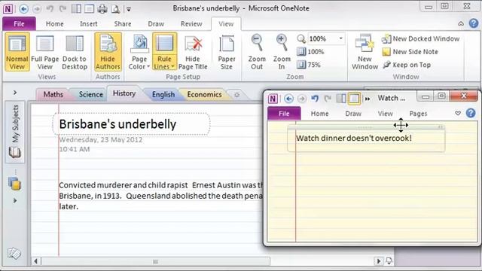Click Redo in main window quick access toolbar
482x271 pixels.
coord(63,8)
